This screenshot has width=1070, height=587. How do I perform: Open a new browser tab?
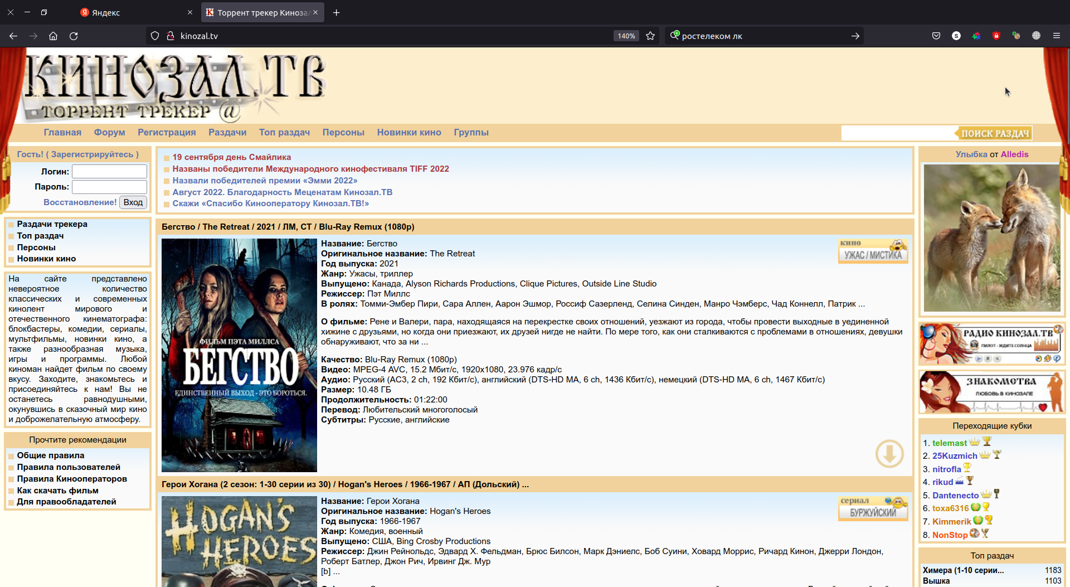pos(336,12)
